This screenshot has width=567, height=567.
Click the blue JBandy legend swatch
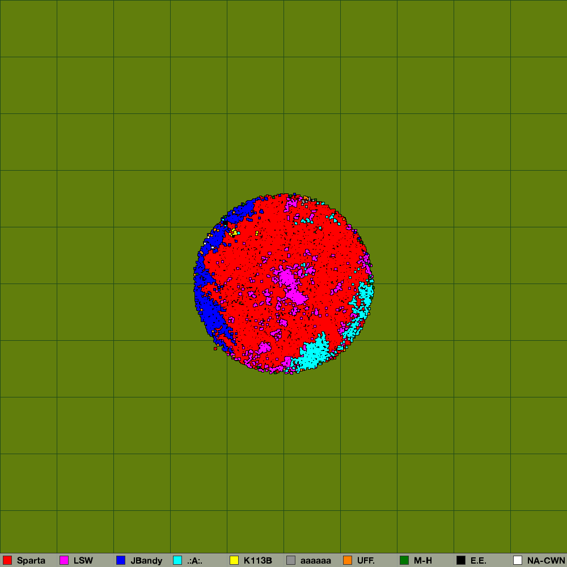121,560
